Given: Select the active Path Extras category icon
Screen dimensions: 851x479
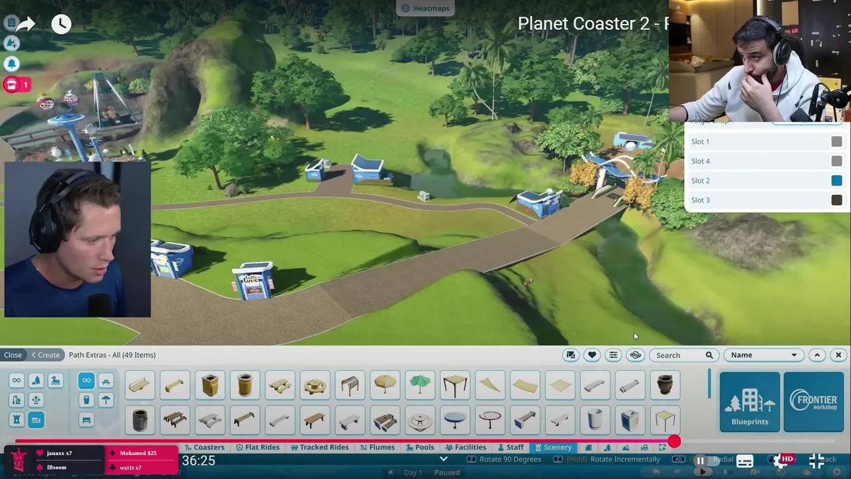Looking at the screenshot, I should point(36,420).
